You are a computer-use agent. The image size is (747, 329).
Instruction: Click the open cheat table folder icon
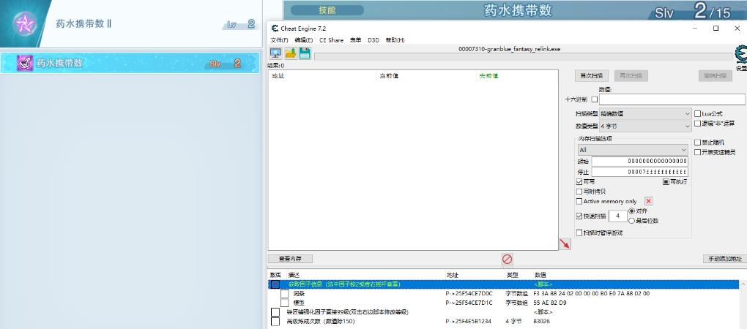[x=290, y=53]
